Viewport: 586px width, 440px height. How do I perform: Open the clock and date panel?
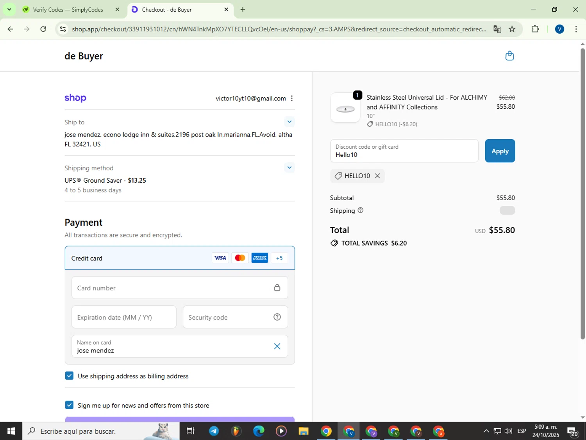coord(546,431)
